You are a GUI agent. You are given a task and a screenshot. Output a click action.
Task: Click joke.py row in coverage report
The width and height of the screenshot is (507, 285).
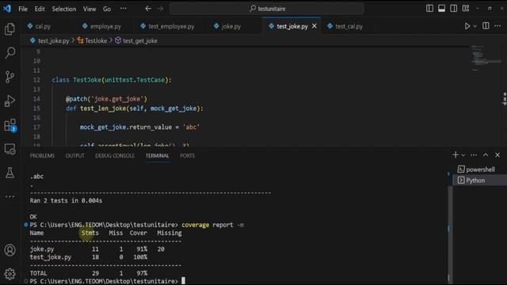[97, 249]
